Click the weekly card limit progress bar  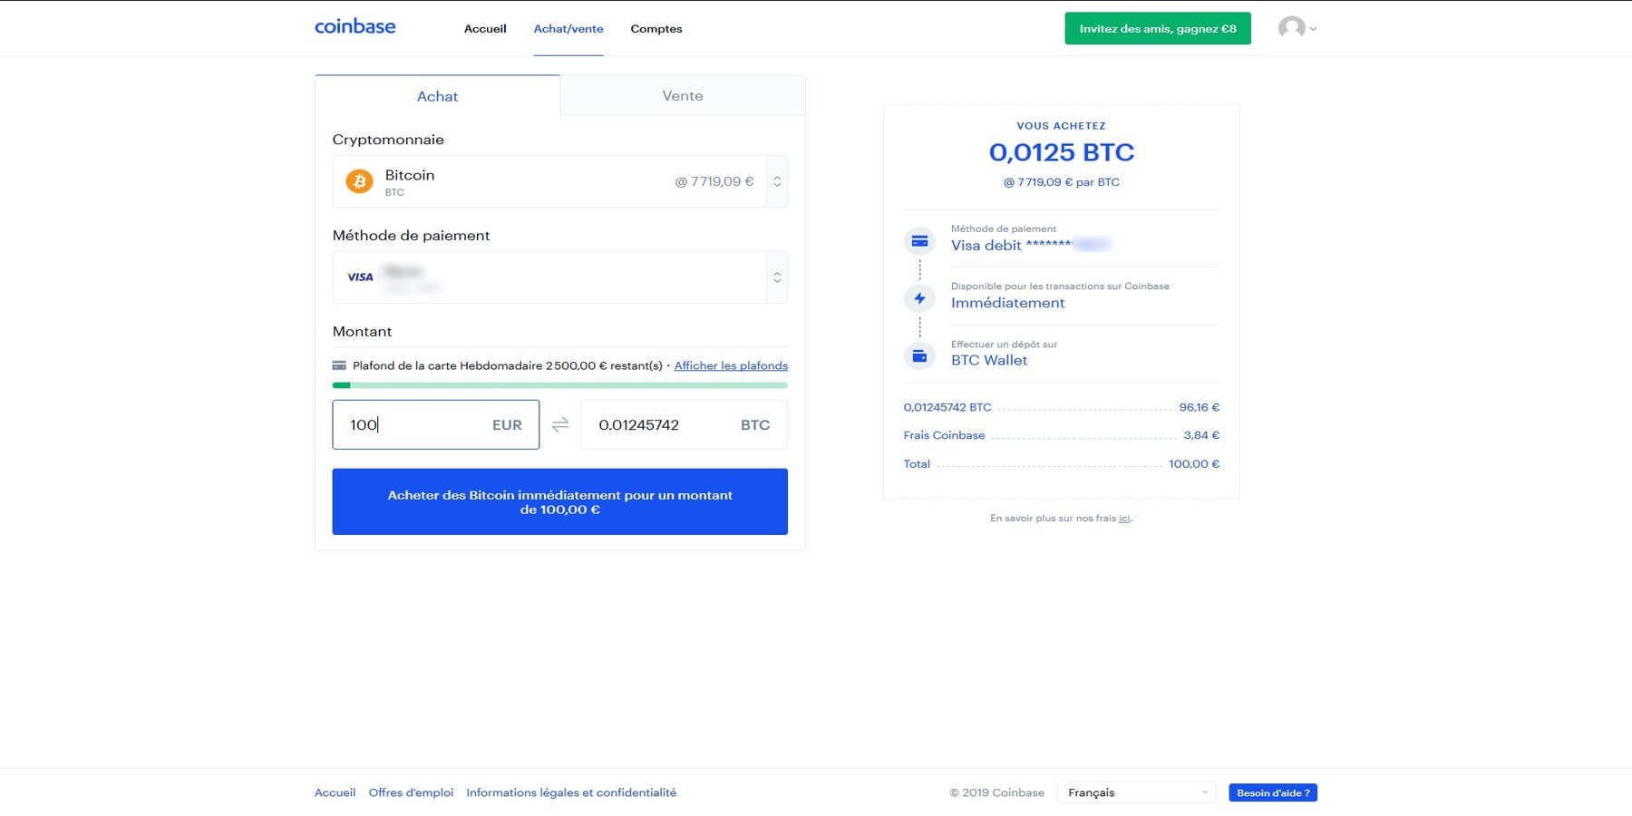[x=559, y=385]
